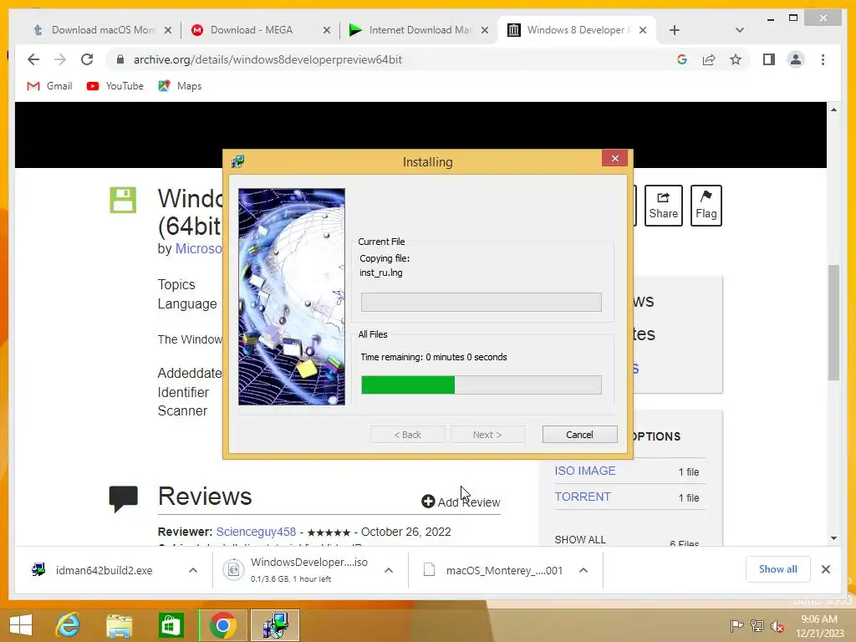Click the WindowsDeveloper iso download item
The height and width of the screenshot is (642, 856).
309,570
